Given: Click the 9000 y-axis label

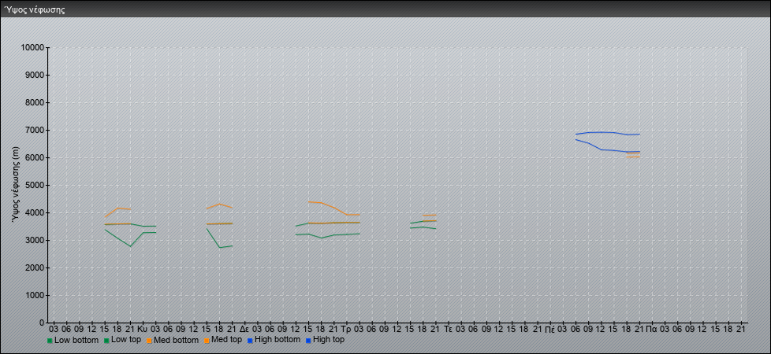Looking at the screenshot, I should click(x=34, y=75).
